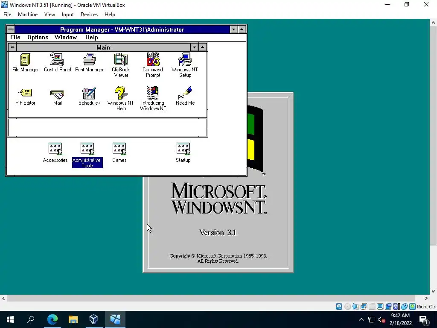Open Windows NT Help icon
Screen dimensions: 437x328
121,99
